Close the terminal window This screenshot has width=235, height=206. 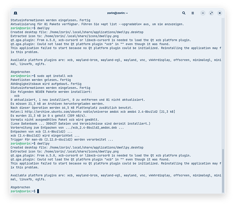coord(220,13)
